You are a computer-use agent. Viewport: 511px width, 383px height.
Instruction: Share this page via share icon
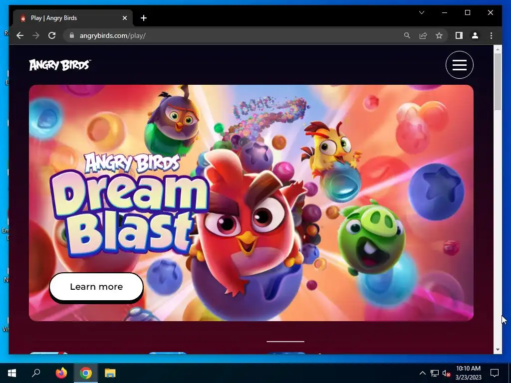(423, 35)
